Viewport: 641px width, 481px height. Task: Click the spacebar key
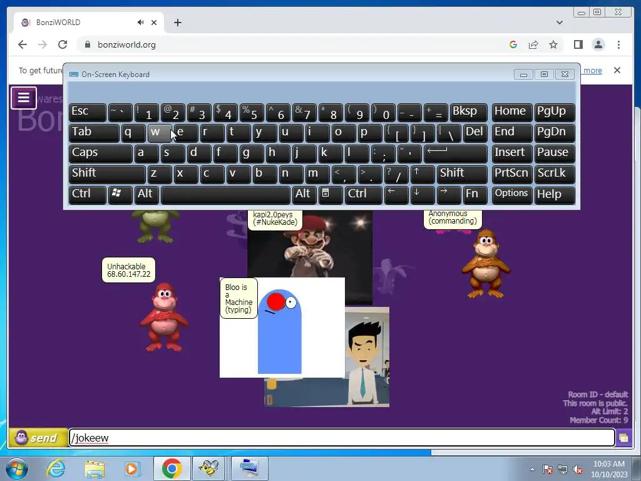pyautogui.click(x=225, y=194)
